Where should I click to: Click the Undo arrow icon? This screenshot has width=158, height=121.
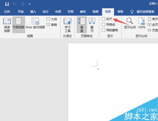click(x=14, y=4)
